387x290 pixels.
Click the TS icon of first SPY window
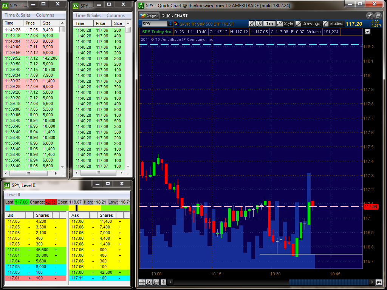click(5, 5)
